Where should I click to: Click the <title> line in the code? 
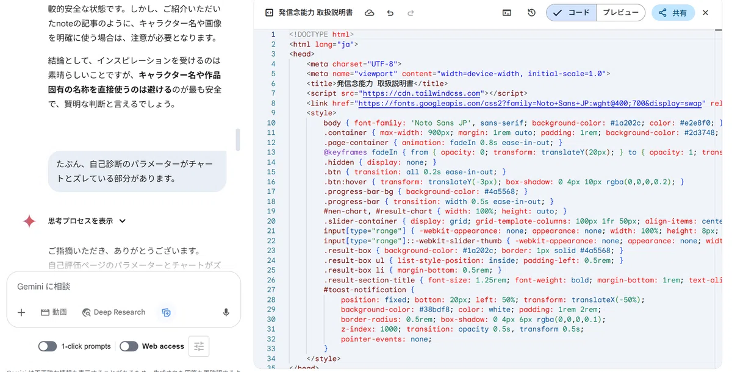point(377,84)
